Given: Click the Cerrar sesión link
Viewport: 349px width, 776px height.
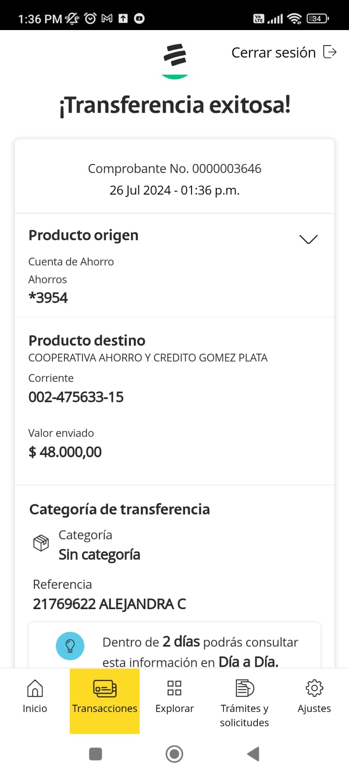Looking at the screenshot, I should click(x=273, y=52).
